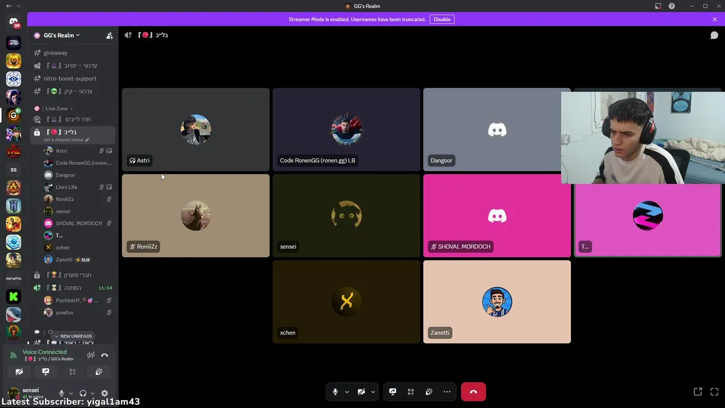Open the sensei user panel avatar
The height and width of the screenshot is (408, 725).
pos(14,393)
